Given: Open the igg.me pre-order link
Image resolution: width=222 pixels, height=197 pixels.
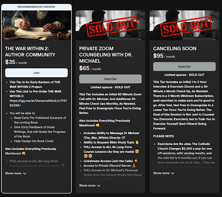Looking at the screenshot, I should pos(38,103).
